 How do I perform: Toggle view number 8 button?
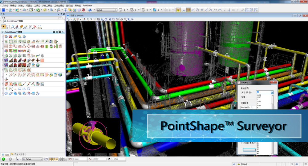coord(66,159)
